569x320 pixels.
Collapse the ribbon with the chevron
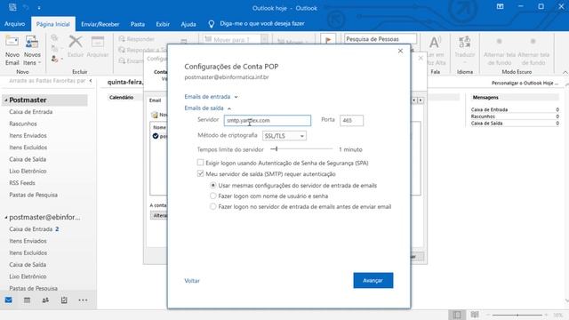coord(565,73)
